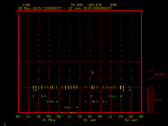Screen dimensions: 168x126
Task: Select station ID 1180 in header
Action: click(x=26, y=5)
